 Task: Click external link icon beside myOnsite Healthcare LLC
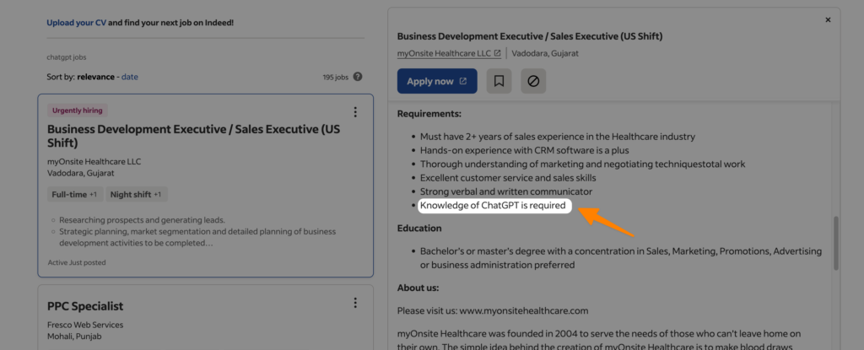pyautogui.click(x=498, y=54)
